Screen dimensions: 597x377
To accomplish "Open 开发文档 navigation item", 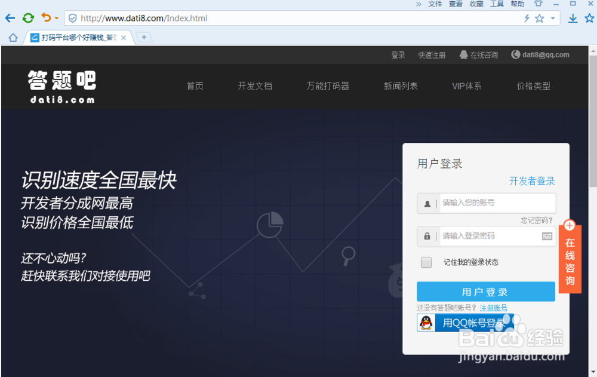I will coord(255,86).
